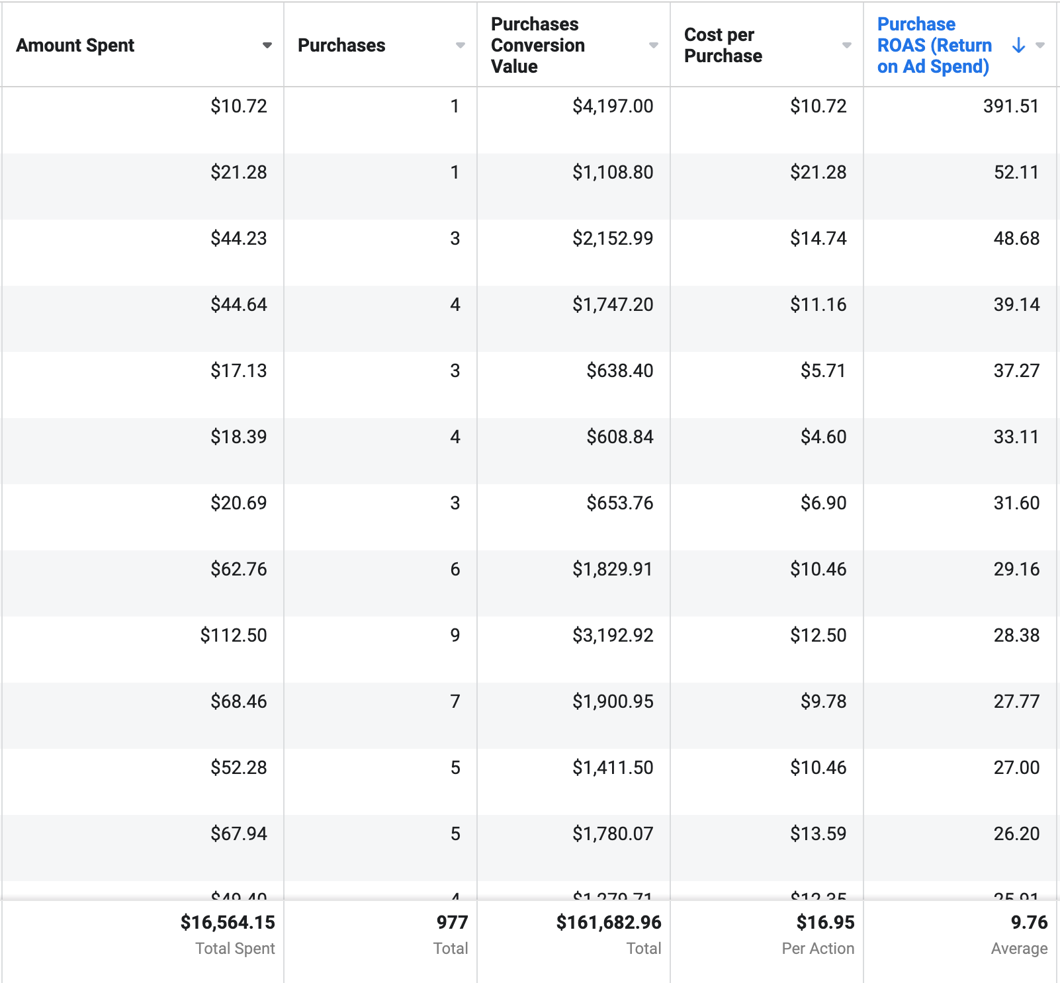Click the $16,564.15 Total Spent summary
1060x983 pixels.
[x=228, y=922]
